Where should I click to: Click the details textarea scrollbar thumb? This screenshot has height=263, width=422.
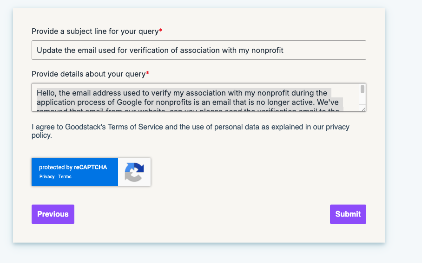click(363, 89)
